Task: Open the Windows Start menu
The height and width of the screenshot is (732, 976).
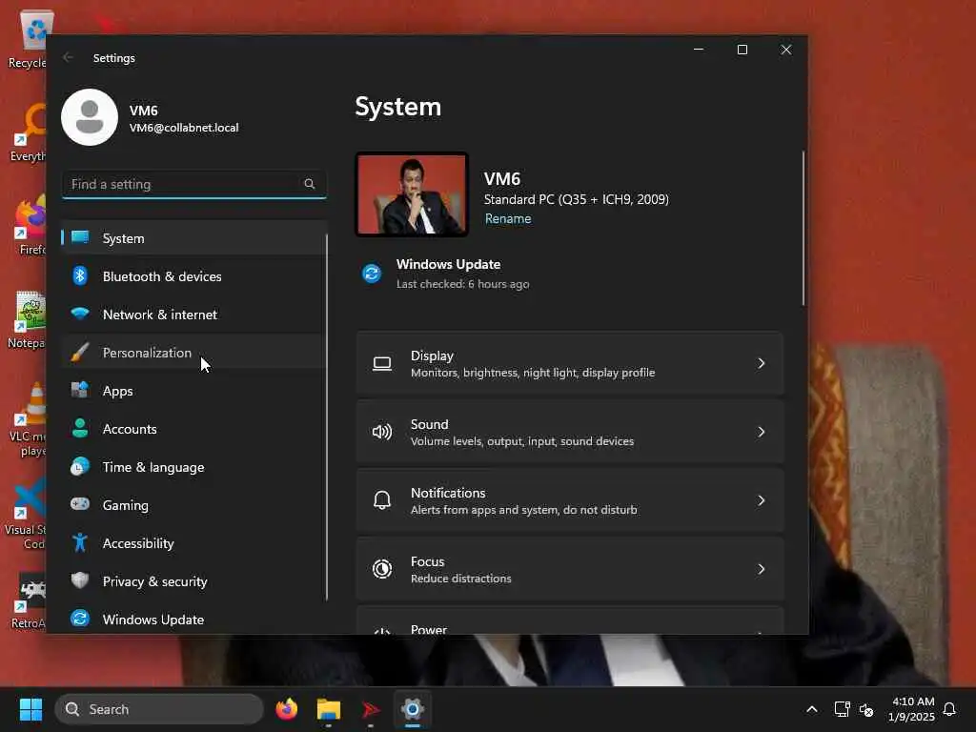Action: coord(30,709)
